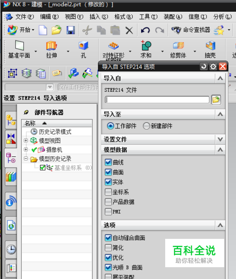Select the 对特征形成图样 pattern tool
The image size is (236, 279).
tap(113, 51)
